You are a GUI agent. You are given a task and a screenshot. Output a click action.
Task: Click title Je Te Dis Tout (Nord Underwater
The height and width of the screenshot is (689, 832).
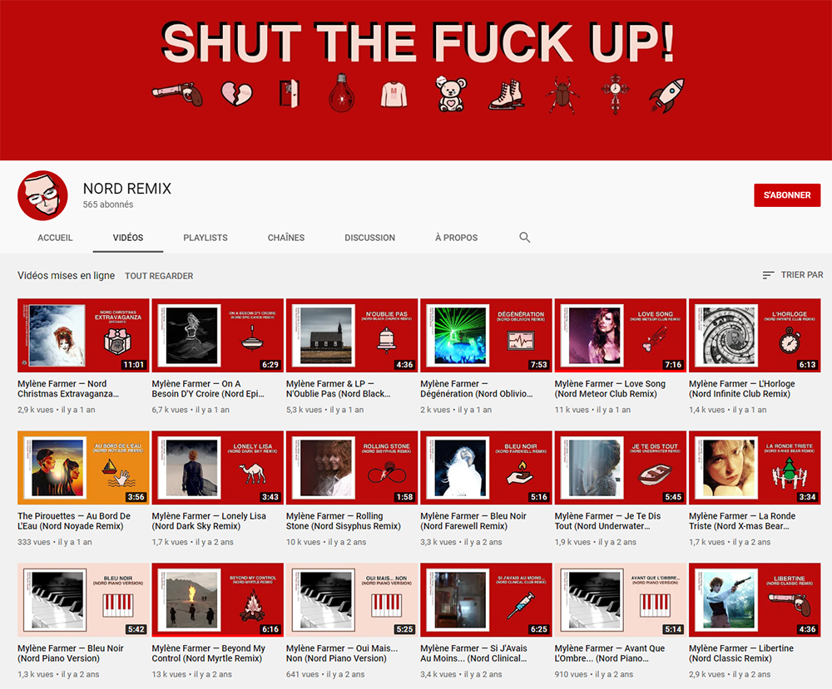[607, 521]
